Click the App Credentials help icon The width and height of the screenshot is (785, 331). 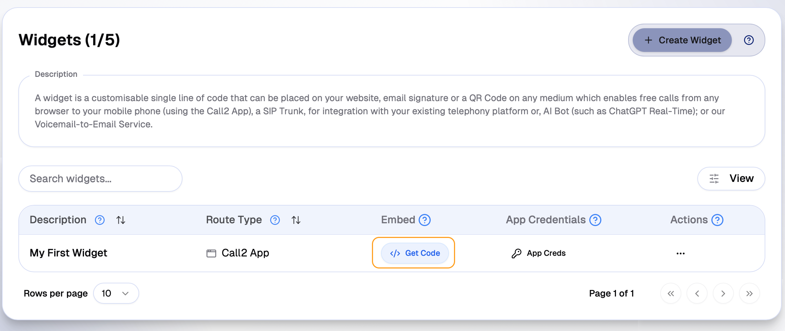(595, 220)
